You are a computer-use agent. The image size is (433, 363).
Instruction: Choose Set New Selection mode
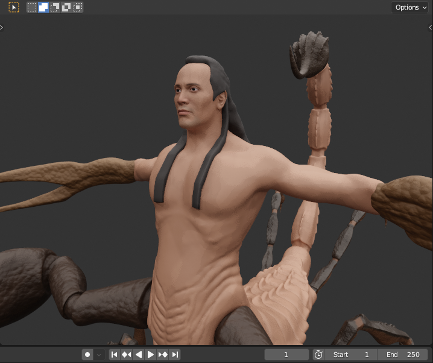[x=32, y=7]
